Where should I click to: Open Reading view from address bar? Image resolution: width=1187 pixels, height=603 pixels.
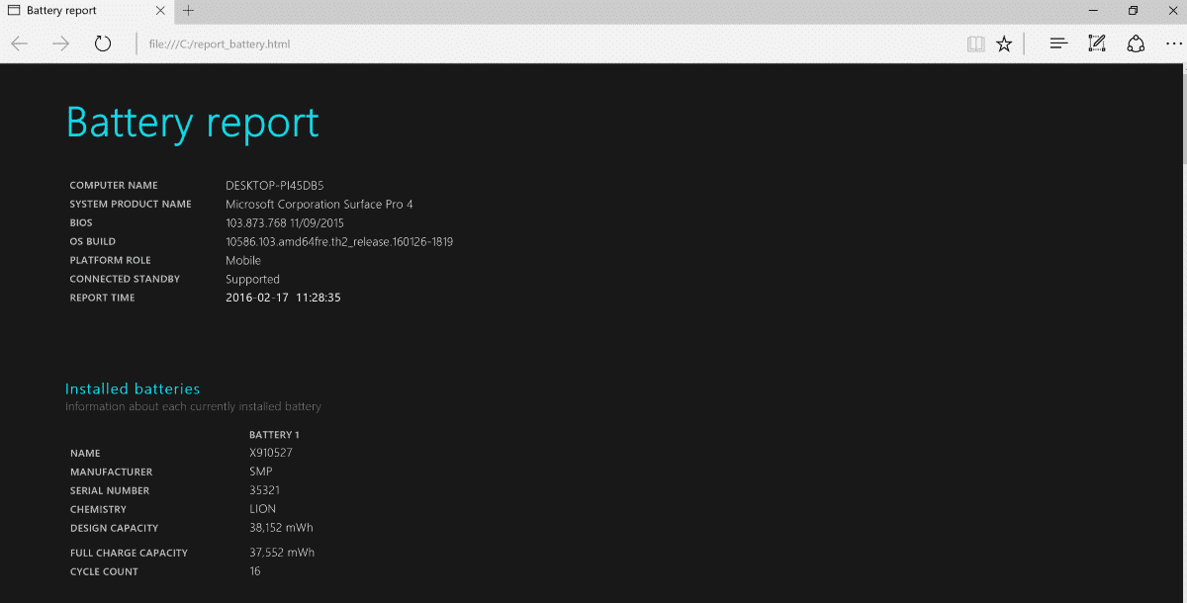click(975, 43)
